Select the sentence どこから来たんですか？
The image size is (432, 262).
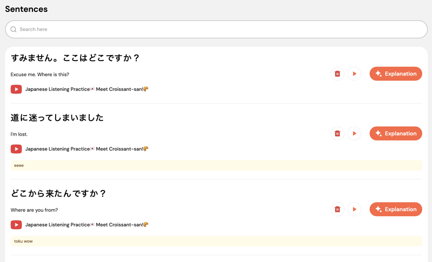(x=58, y=193)
